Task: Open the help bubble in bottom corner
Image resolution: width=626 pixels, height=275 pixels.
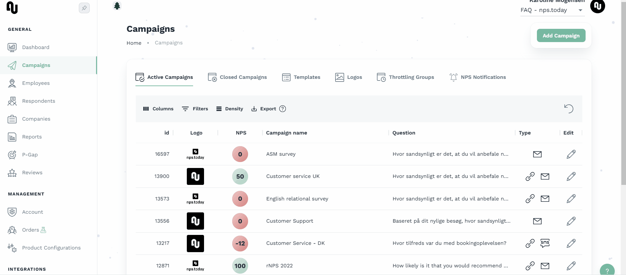Action: (x=607, y=270)
